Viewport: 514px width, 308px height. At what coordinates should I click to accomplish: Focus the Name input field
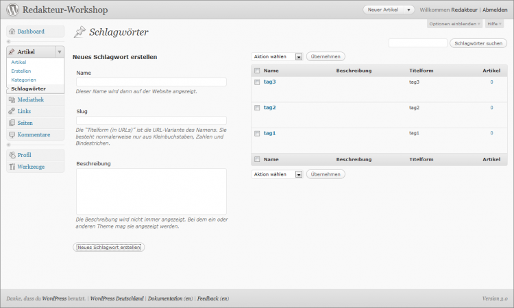pos(151,82)
